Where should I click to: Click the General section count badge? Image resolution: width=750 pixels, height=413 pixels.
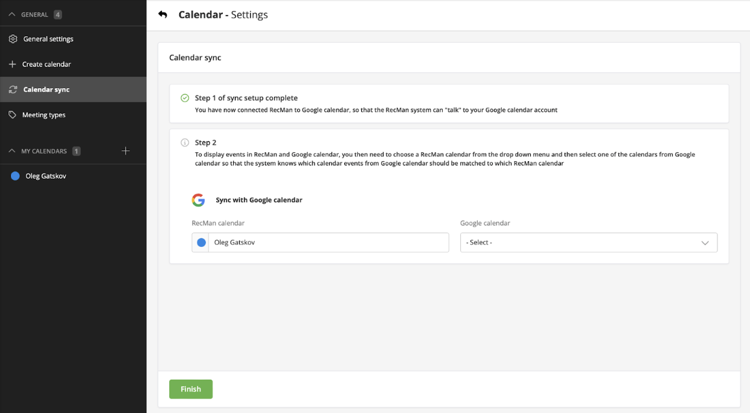[57, 14]
